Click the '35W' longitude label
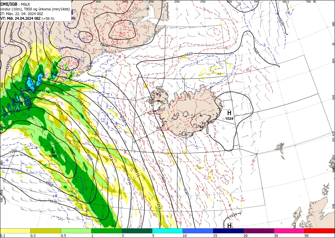The width and height of the screenshot is (335, 238). [x=98, y=2]
